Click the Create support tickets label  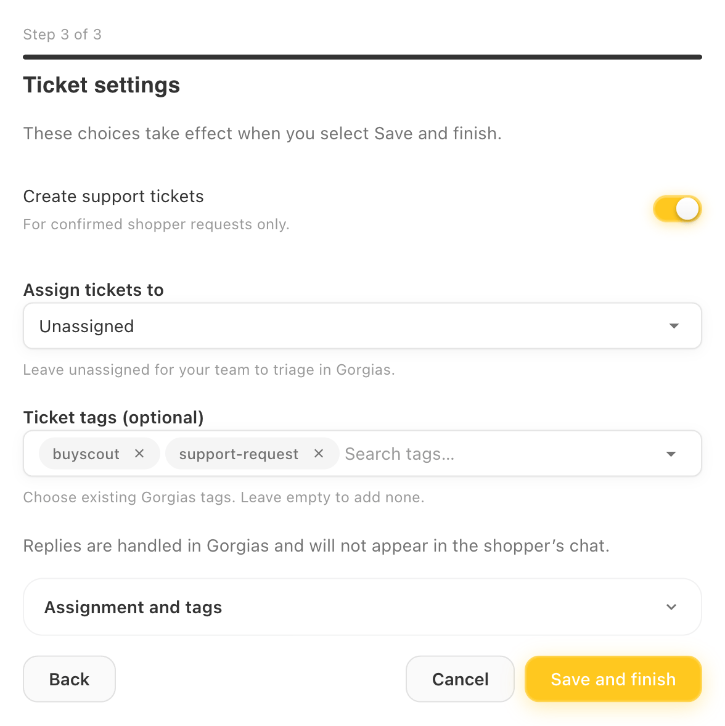[113, 197]
